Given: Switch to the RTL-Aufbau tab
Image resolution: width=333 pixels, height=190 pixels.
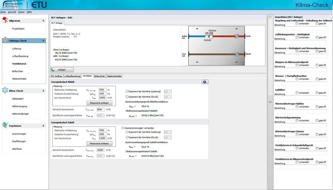Looking at the screenshot, I should (56, 76).
